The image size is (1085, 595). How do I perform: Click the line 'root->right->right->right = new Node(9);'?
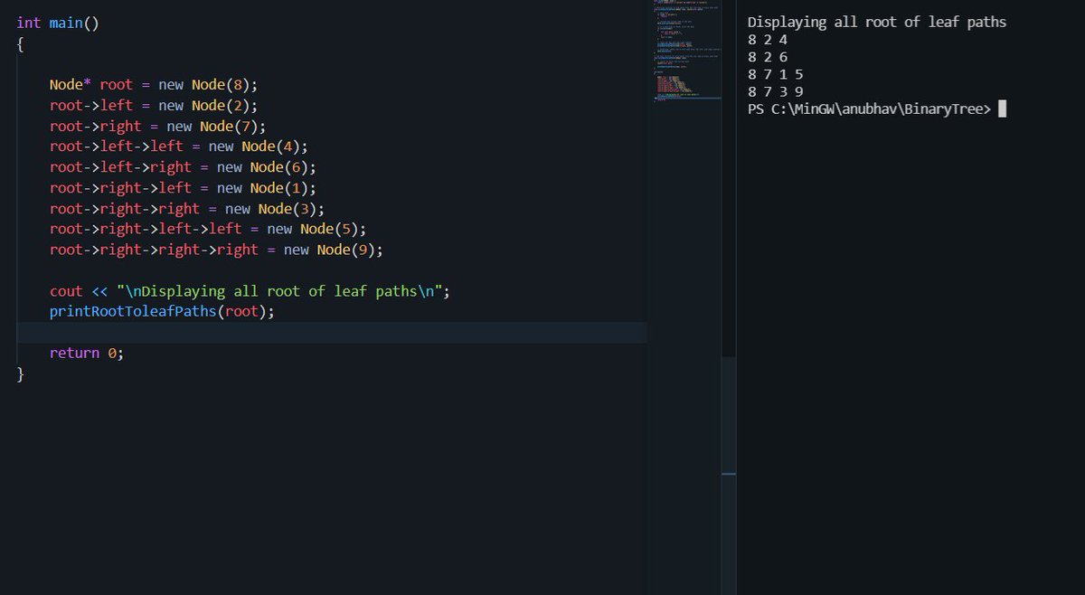tap(217, 250)
